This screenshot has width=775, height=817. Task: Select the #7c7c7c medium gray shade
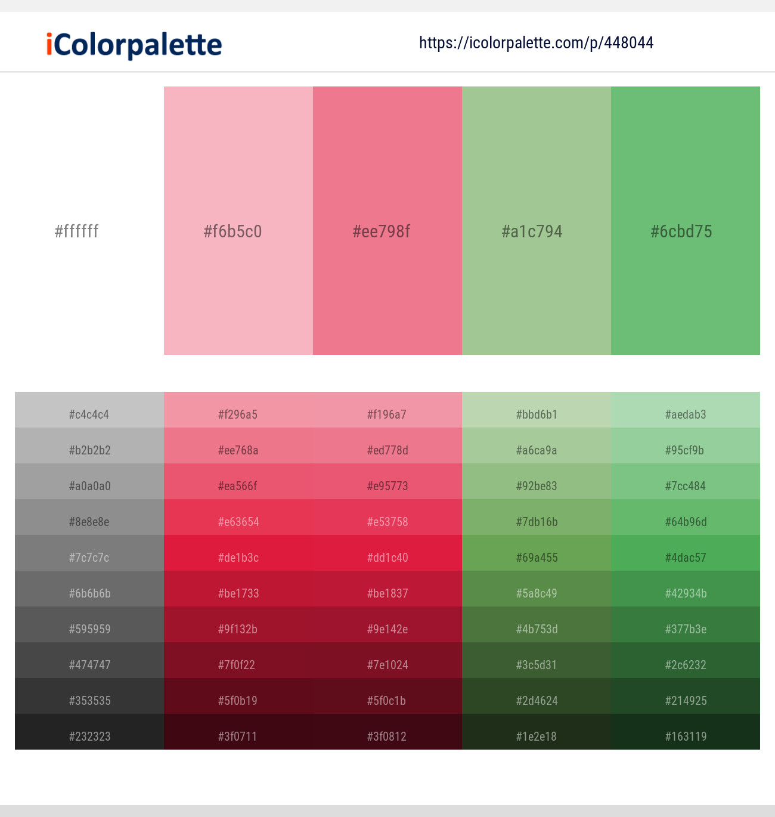pos(89,553)
